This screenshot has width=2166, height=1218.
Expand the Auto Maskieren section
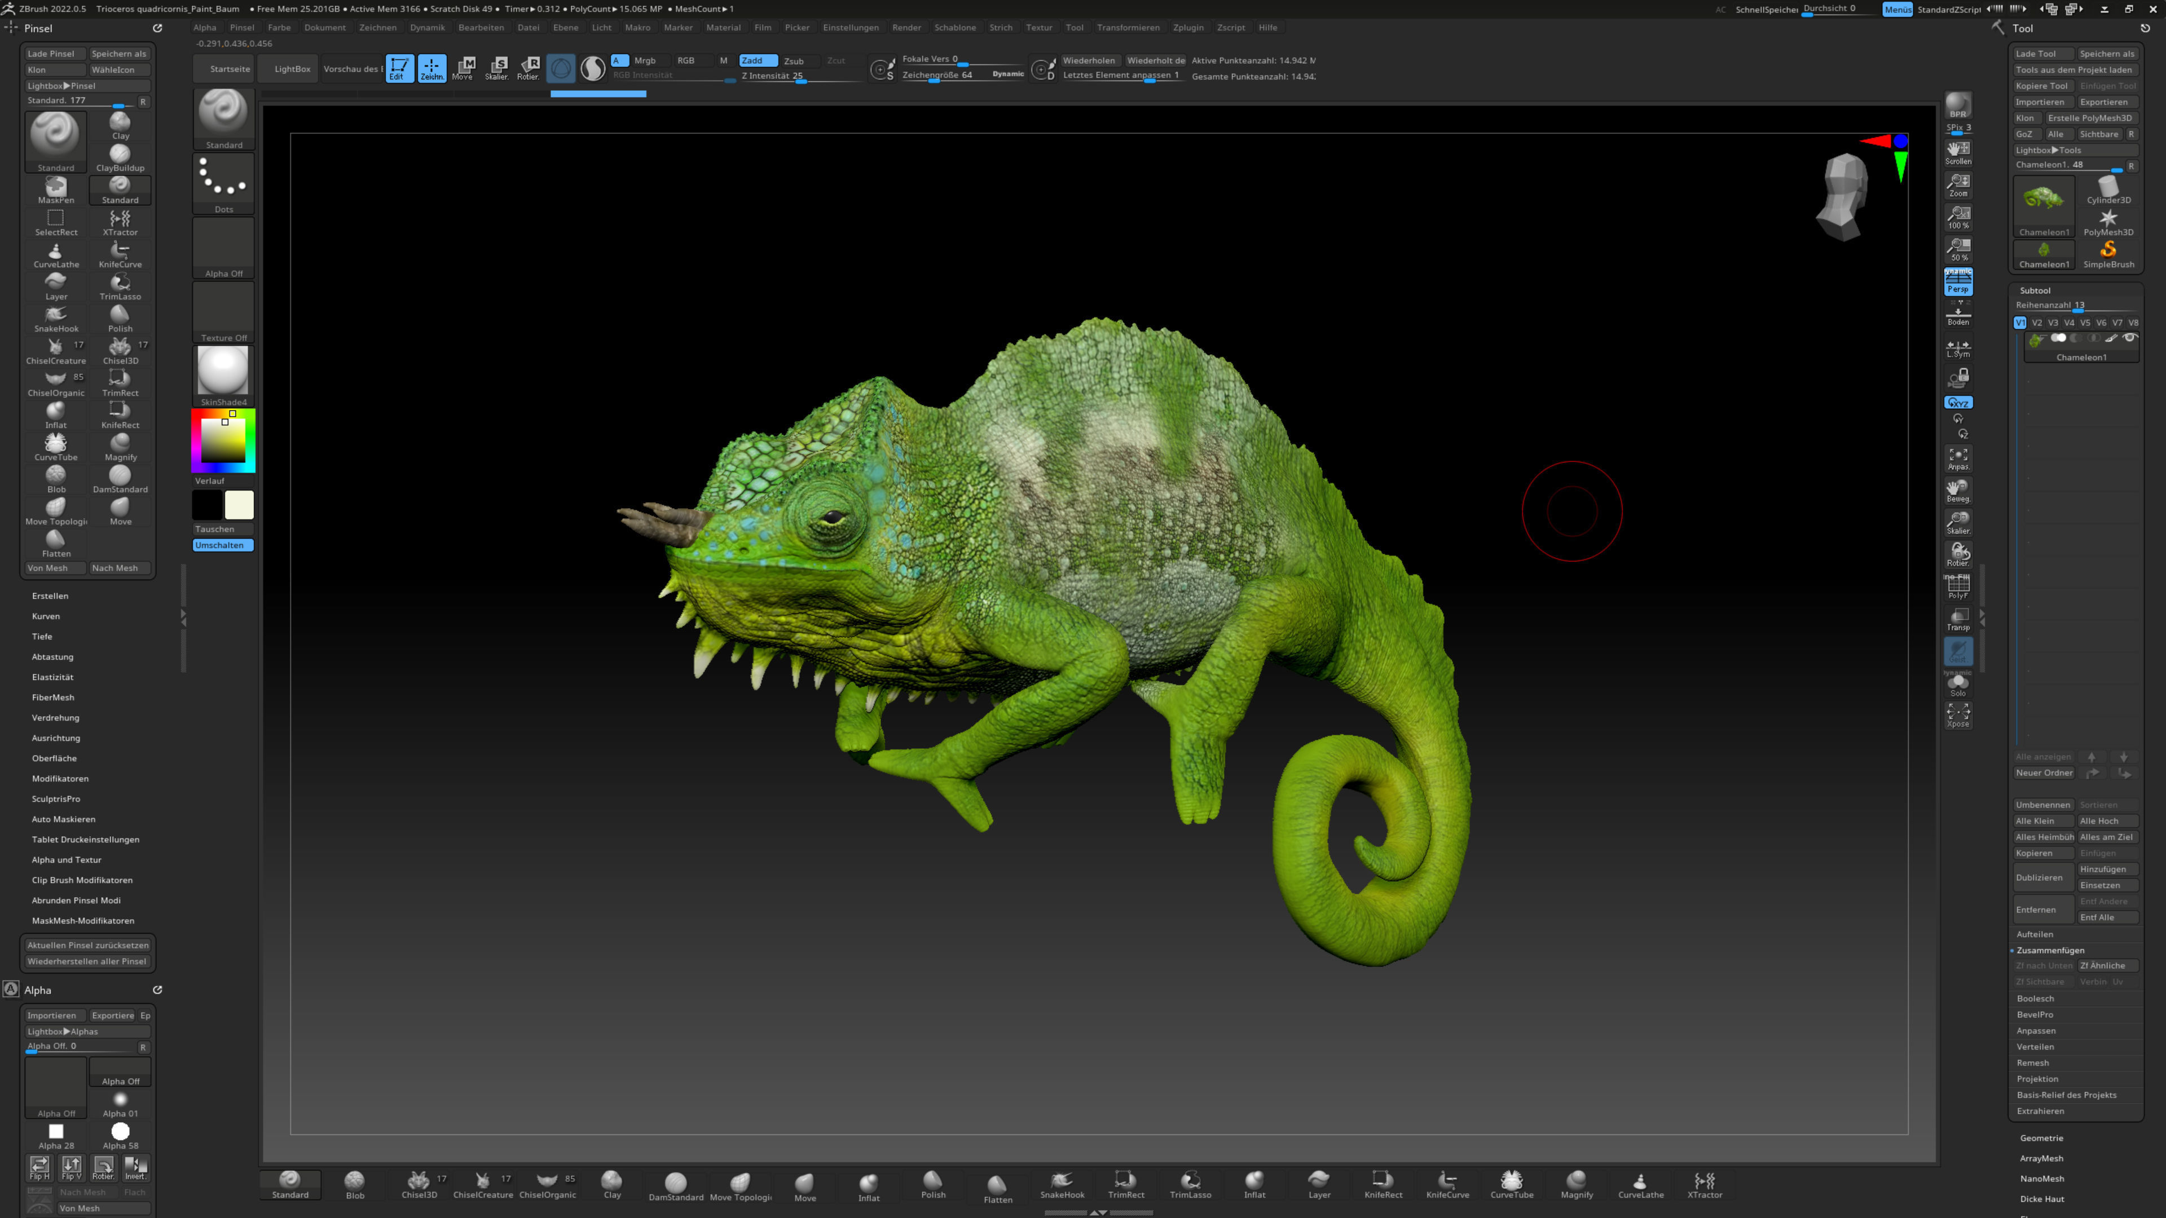coord(63,819)
